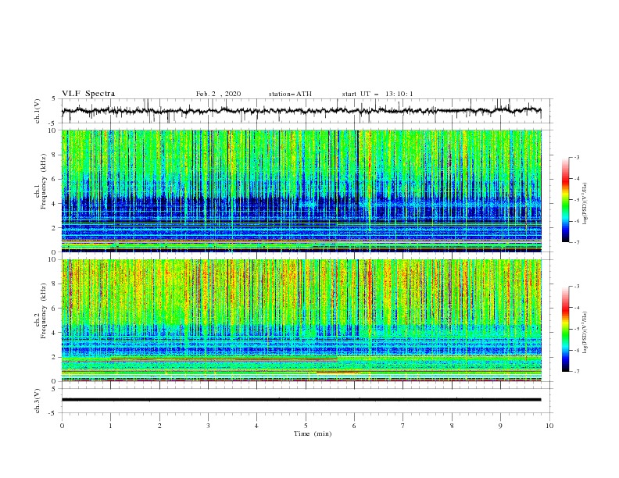
Task: Click the ch.1 voltage waveform trace
Action: pos(302,111)
